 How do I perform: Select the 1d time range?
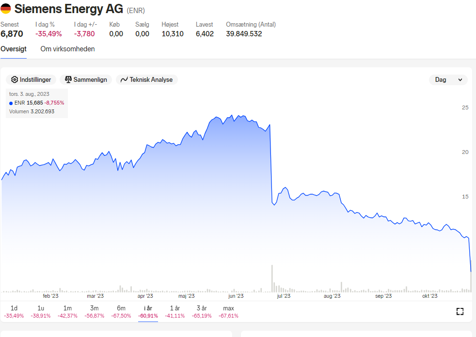(14, 312)
